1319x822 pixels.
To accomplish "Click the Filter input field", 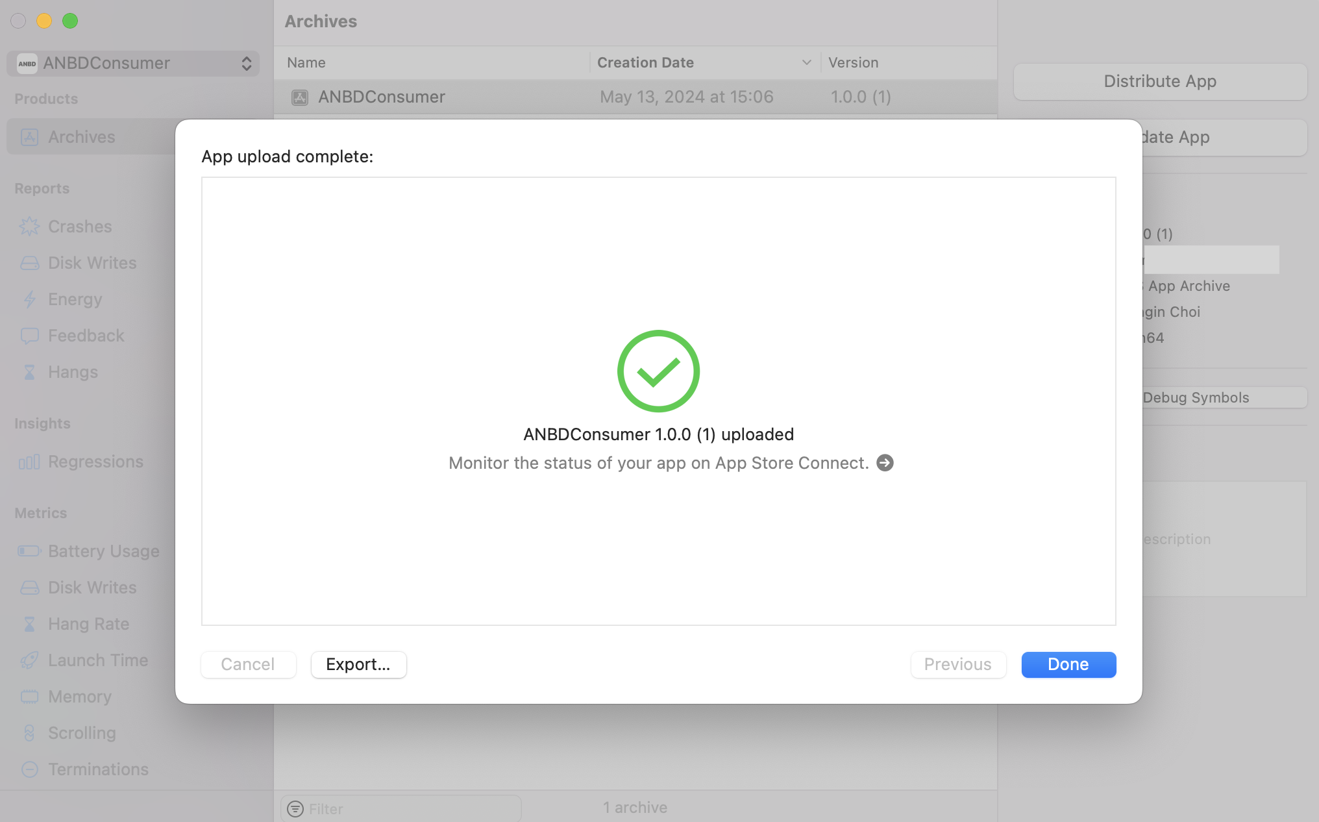I will click(401, 809).
